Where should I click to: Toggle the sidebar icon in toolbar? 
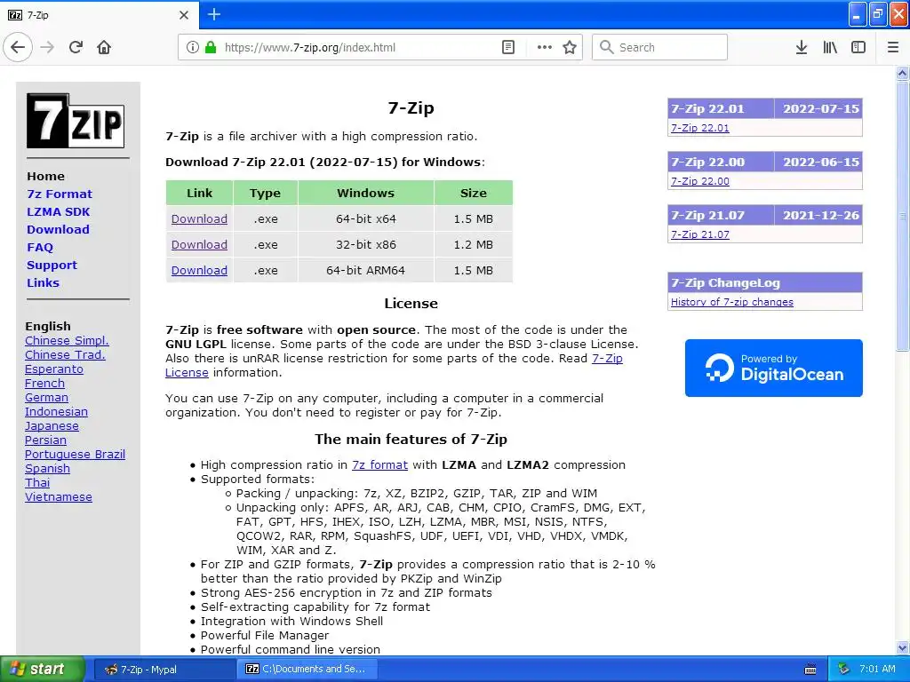pyautogui.click(x=858, y=48)
